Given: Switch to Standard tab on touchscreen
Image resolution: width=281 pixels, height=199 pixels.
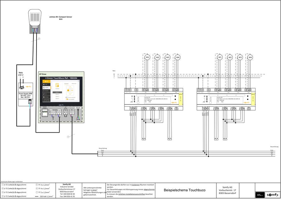Looking at the screenshot, I should point(66,84).
